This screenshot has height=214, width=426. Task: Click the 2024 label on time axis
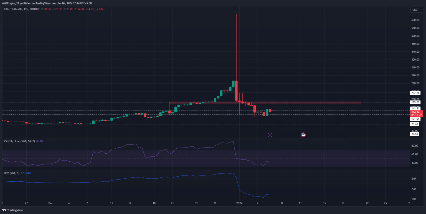click(239, 203)
